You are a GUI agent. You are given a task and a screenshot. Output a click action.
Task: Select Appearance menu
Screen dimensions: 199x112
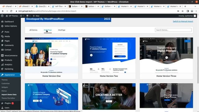click(10, 75)
